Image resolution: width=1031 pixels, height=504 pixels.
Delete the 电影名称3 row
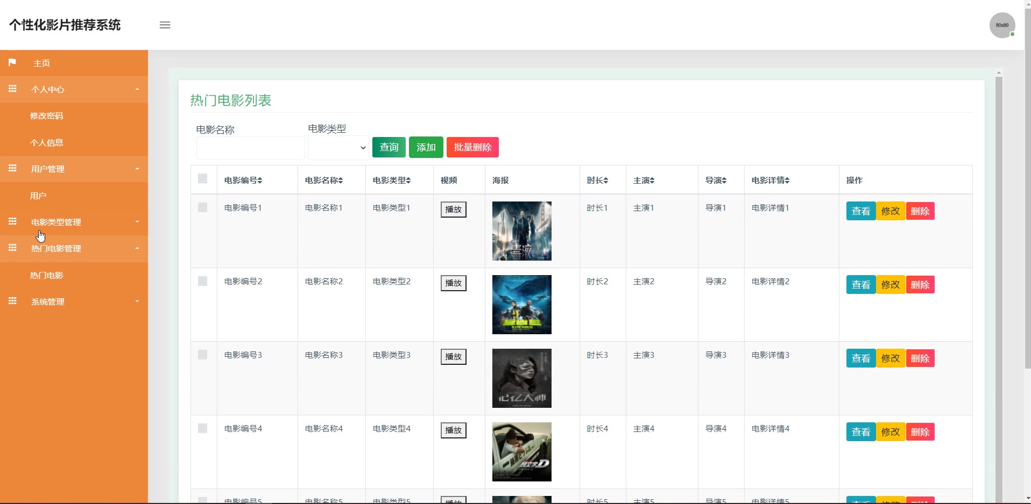pyautogui.click(x=920, y=358)
